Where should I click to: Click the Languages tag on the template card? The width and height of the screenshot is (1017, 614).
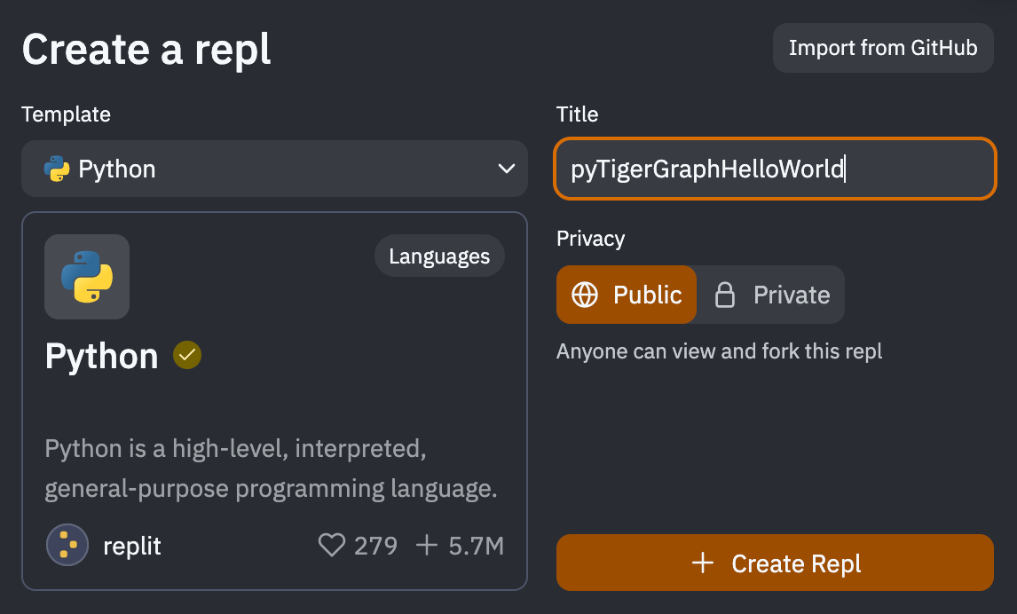point(439,256)
